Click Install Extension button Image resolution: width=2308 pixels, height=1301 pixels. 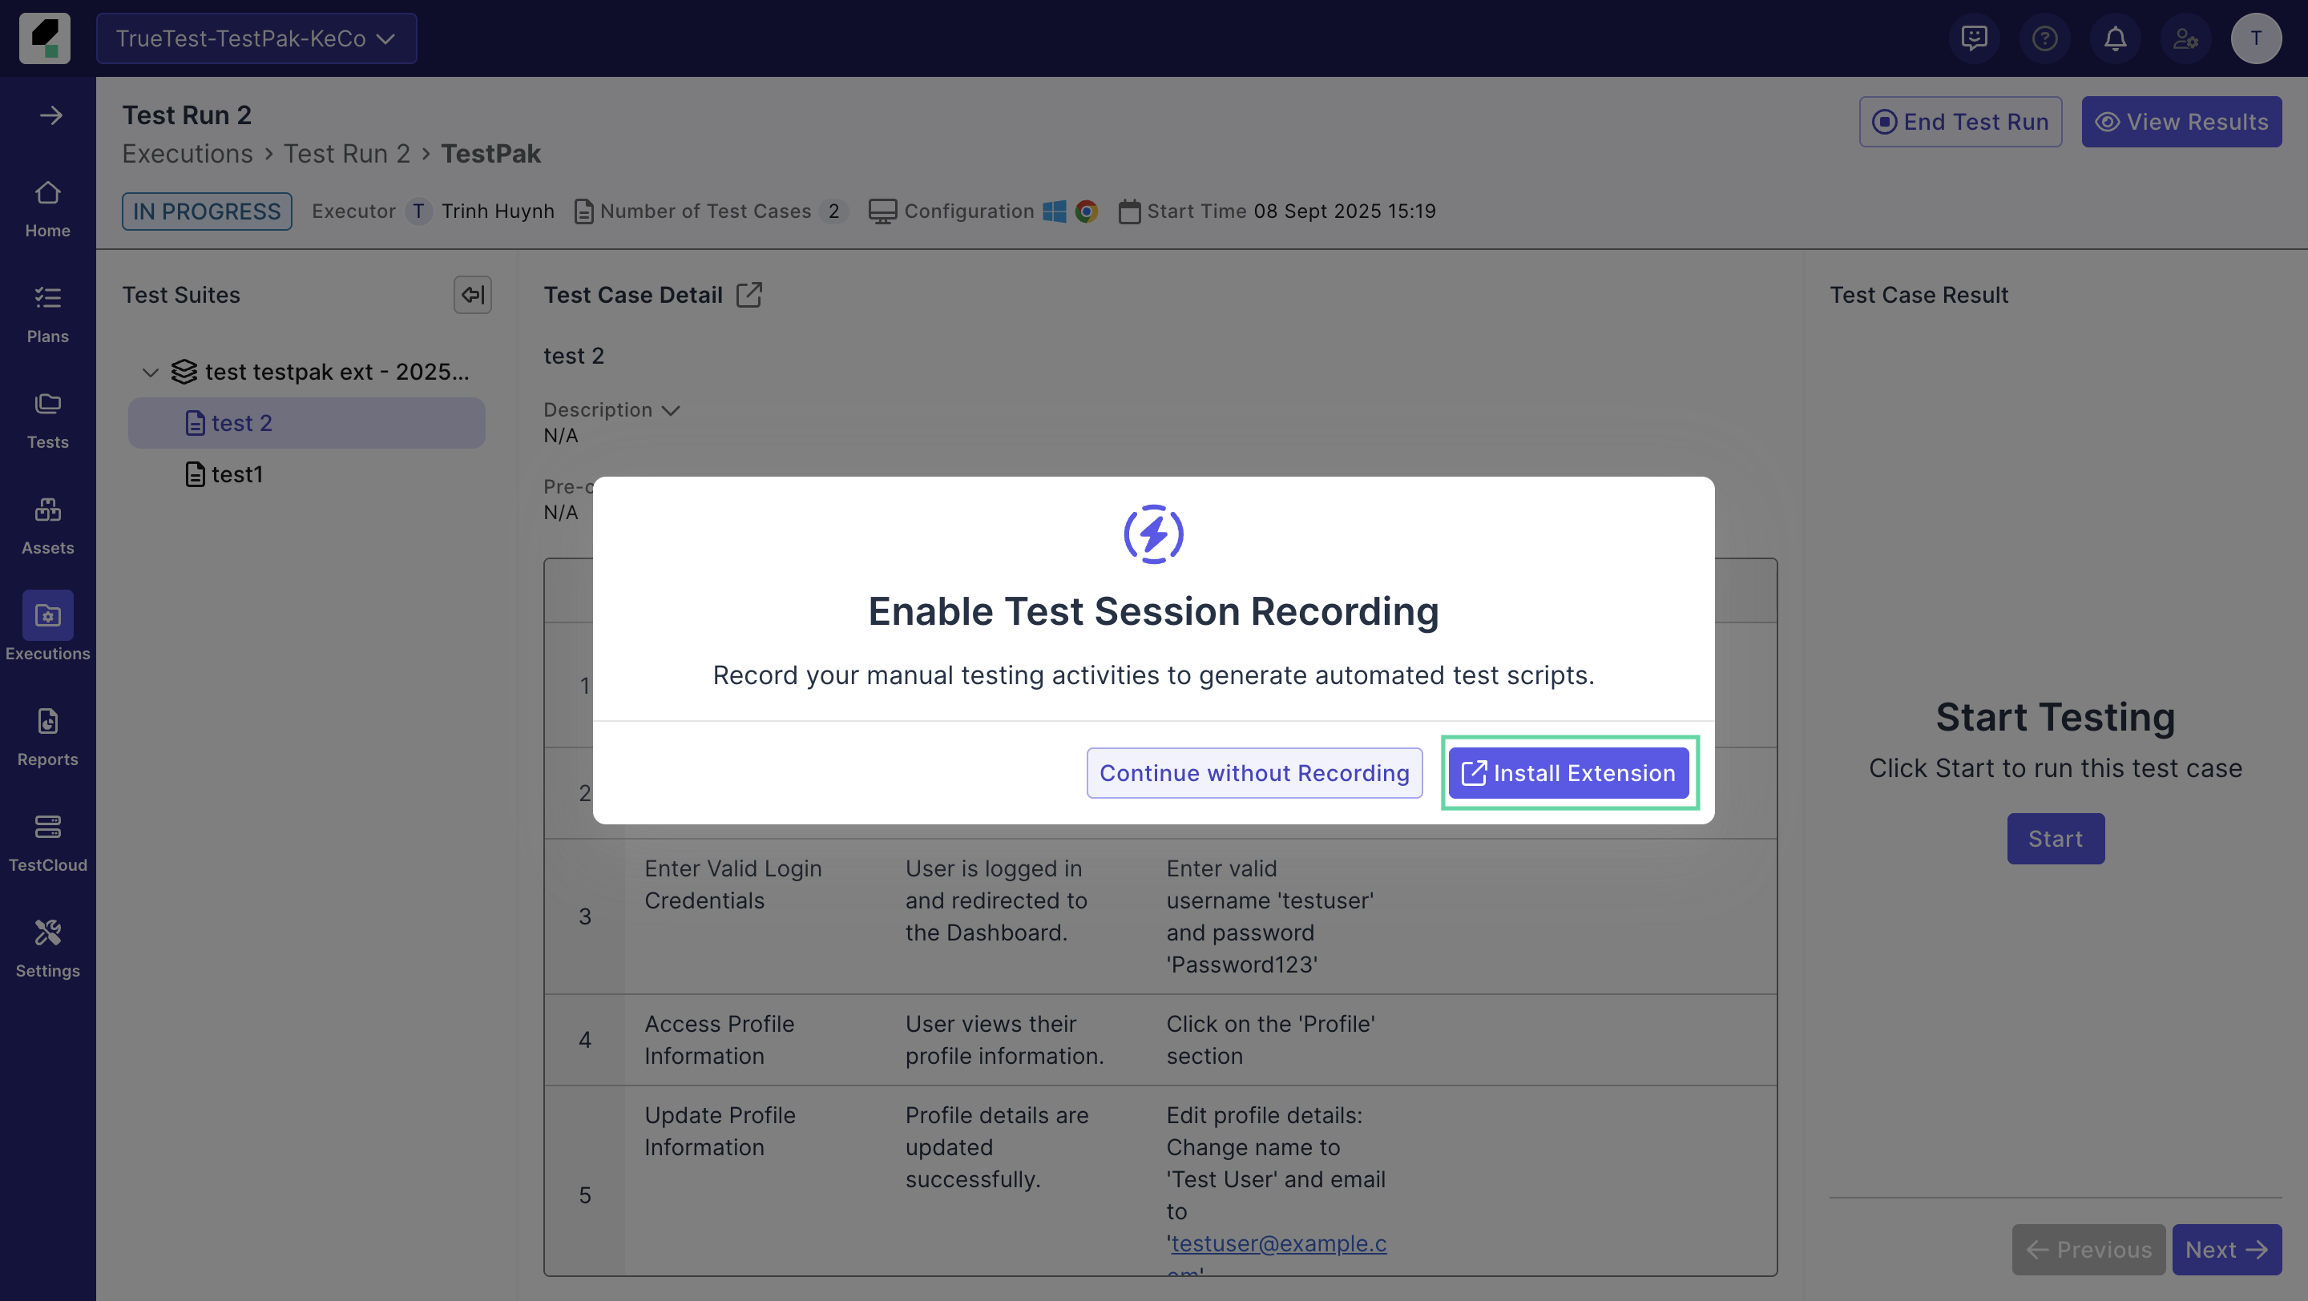coord(1568,773)
